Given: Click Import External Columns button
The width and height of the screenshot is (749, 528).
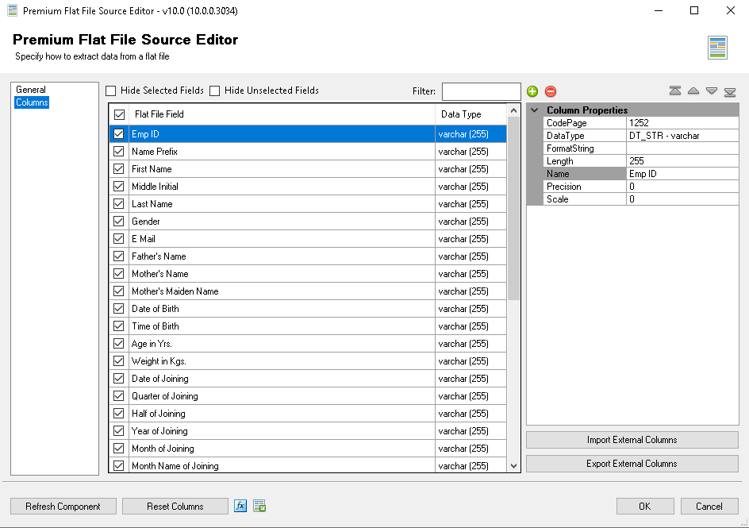Looking at the screenshot, I should (x=632, y=440).
